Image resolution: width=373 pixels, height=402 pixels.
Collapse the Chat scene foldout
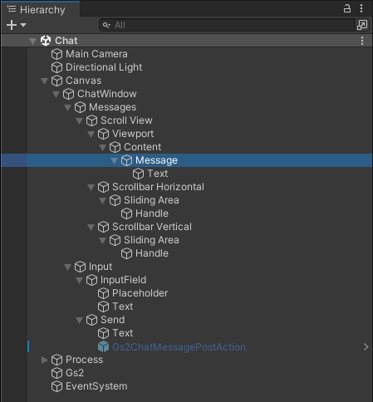(32, 41)
